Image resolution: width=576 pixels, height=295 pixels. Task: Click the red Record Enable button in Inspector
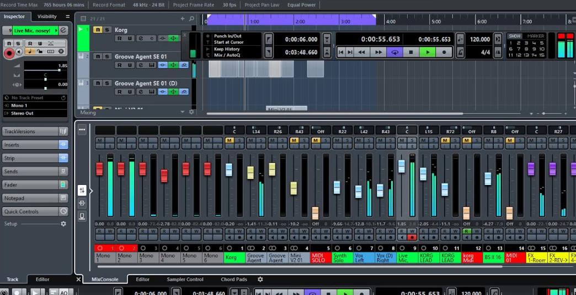pyautogui.click(x=9, y=53)
